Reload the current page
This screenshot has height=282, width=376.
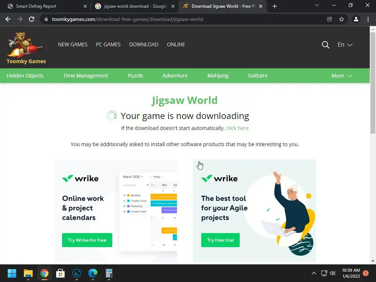(x=32, y=19)
